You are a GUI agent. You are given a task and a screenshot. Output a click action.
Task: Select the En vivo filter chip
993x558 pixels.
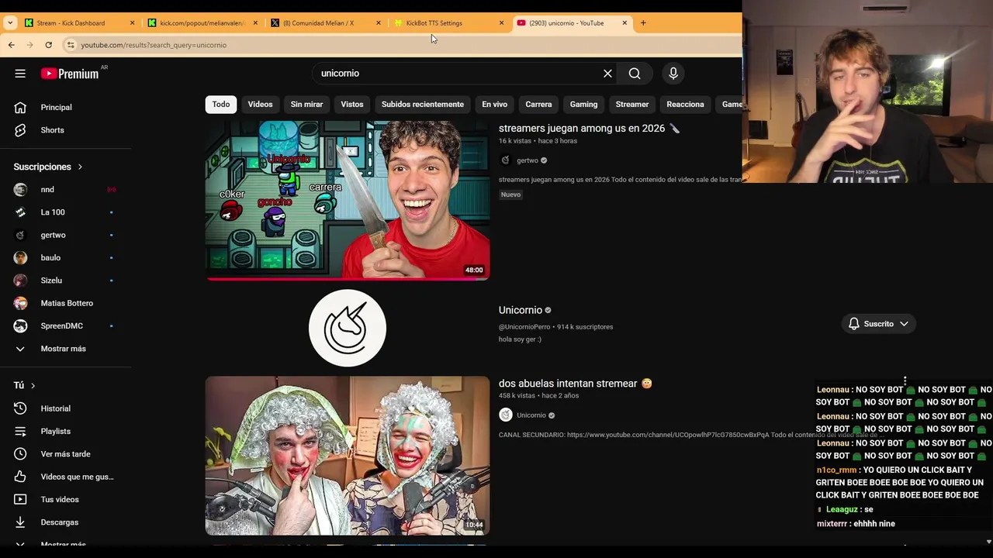[494, 105]
